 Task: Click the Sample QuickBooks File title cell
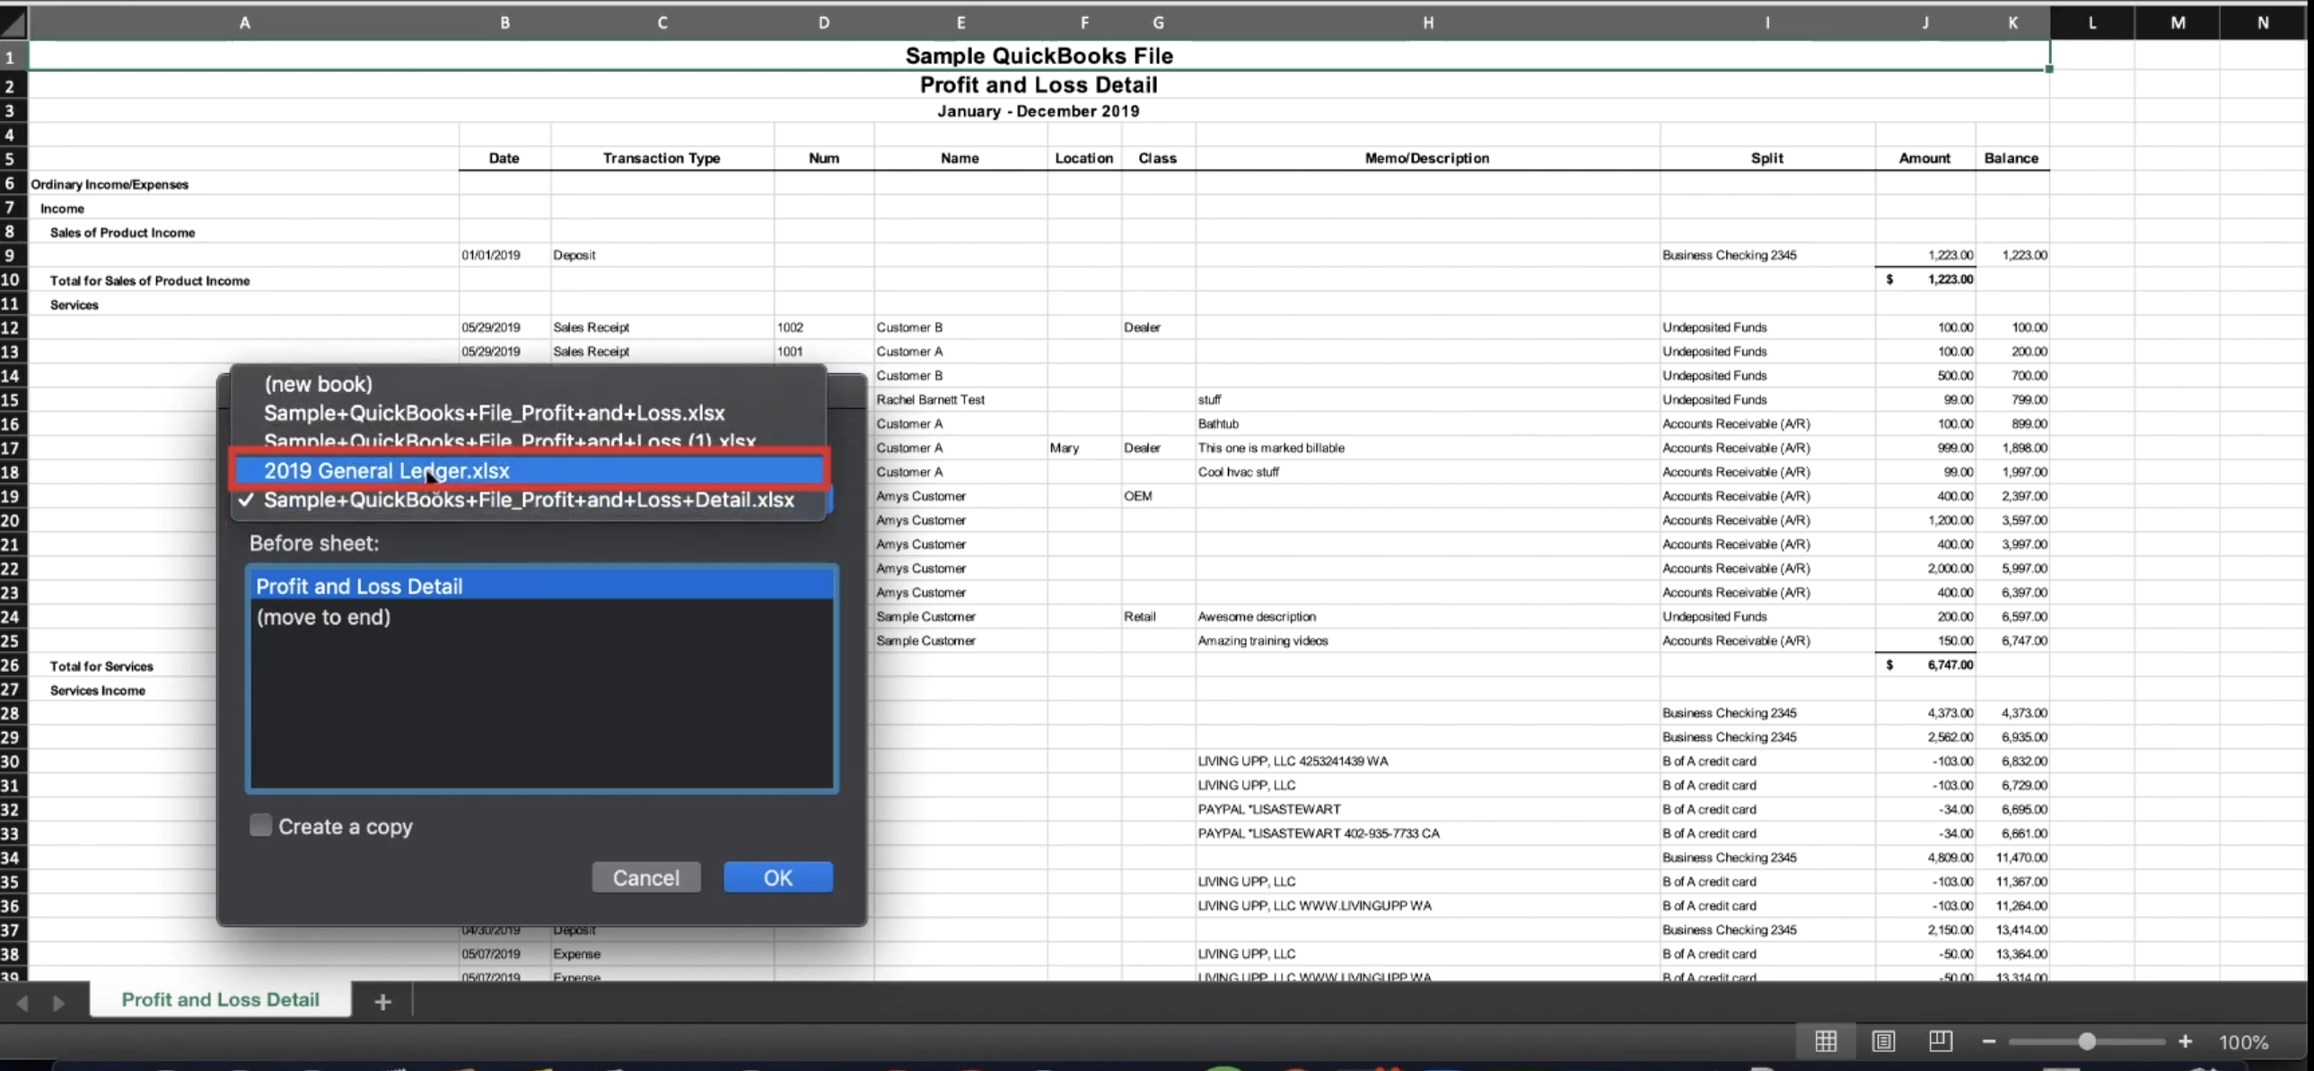[x=1039, y=56]
